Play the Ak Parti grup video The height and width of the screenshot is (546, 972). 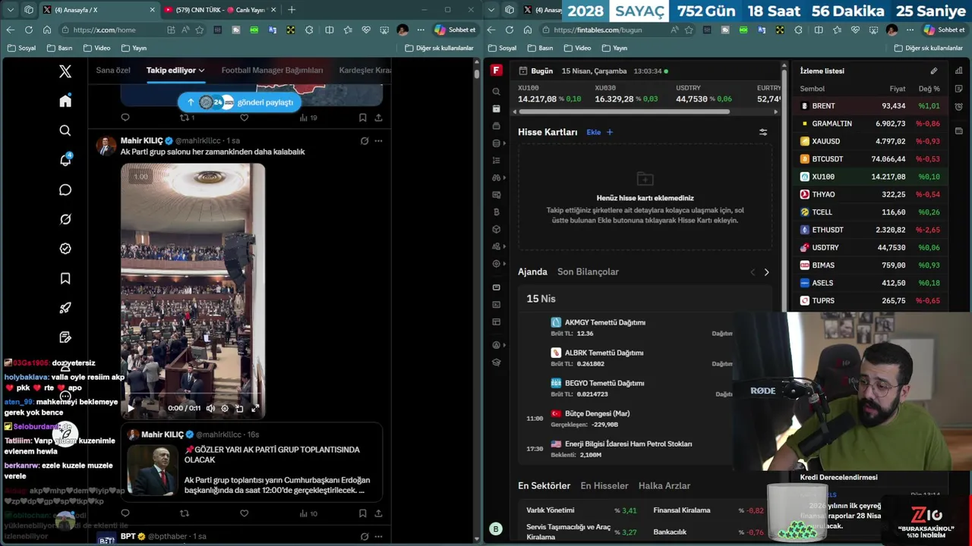tap(131, 408)
